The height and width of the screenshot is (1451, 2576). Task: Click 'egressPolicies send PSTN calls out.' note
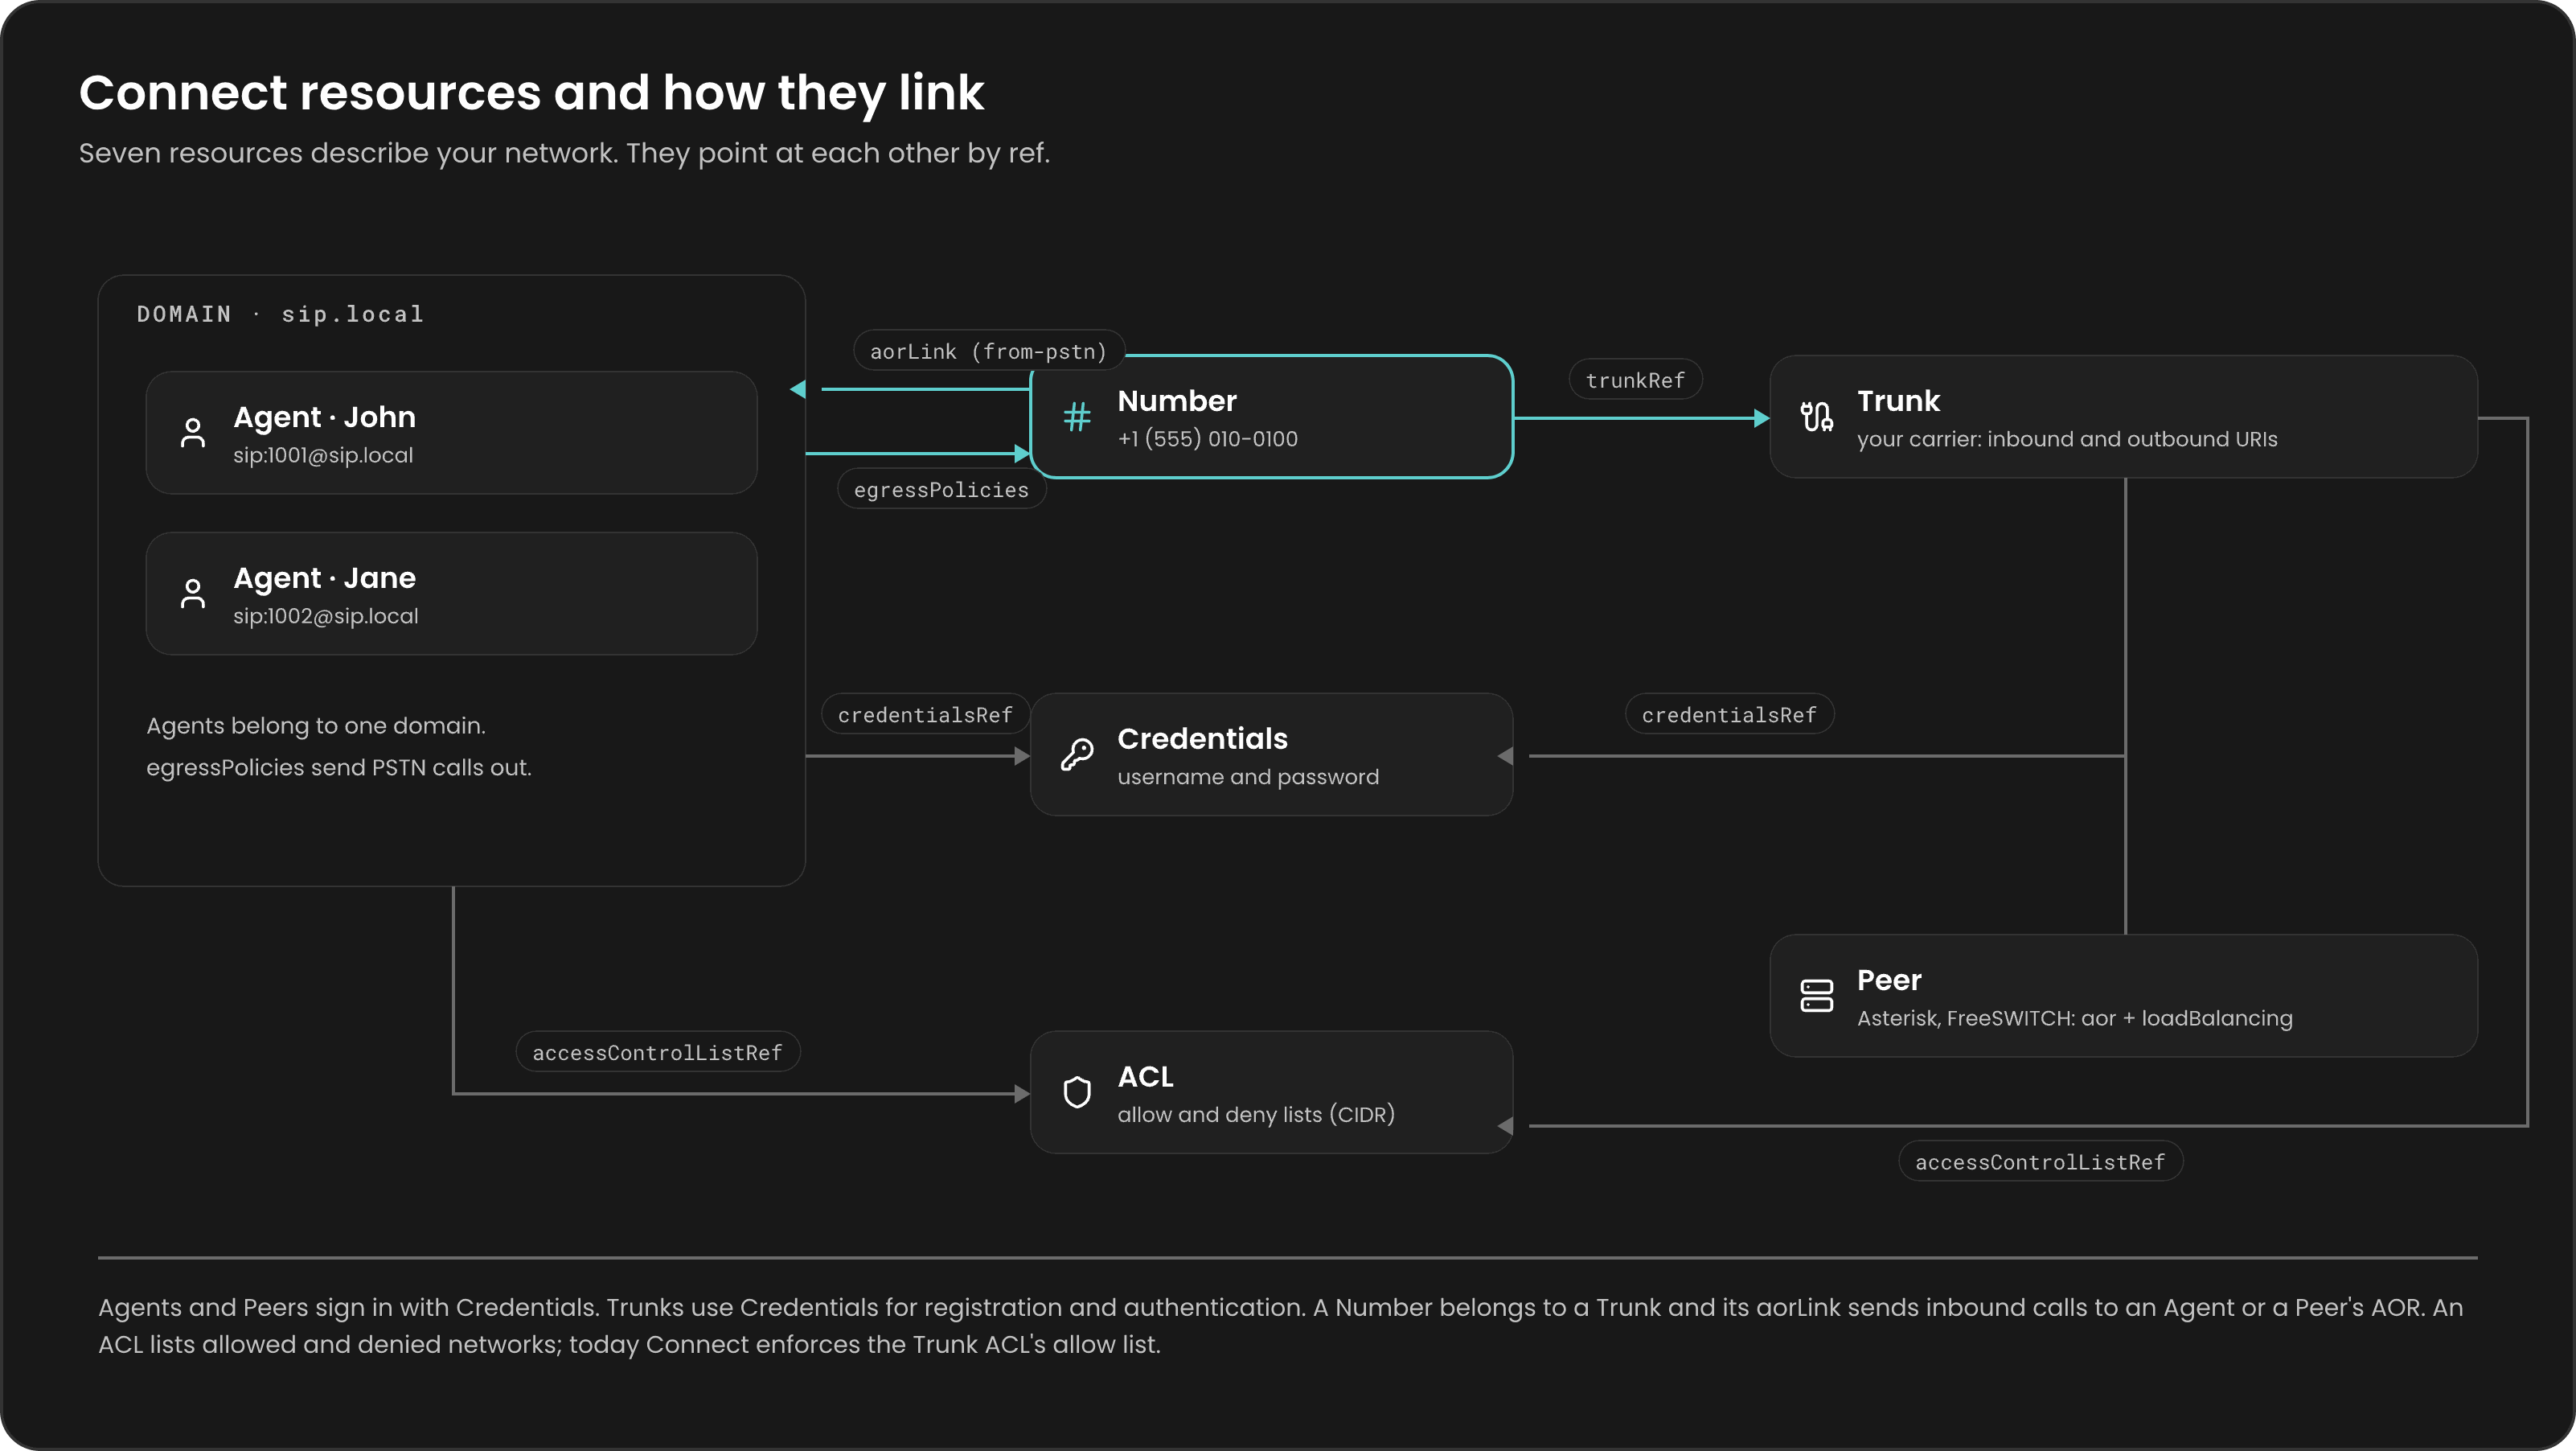[339, 767]
